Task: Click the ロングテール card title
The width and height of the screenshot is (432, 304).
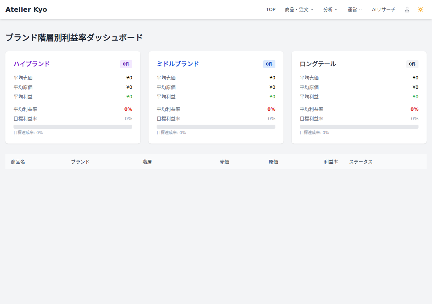Action: pos(318,64)
